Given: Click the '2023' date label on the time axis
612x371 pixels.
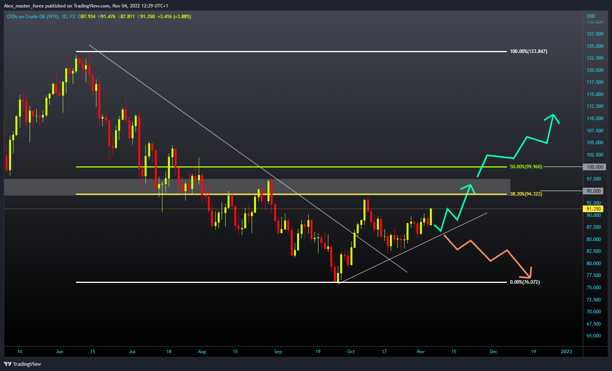Looking at the screenshot, I should 567,352.
